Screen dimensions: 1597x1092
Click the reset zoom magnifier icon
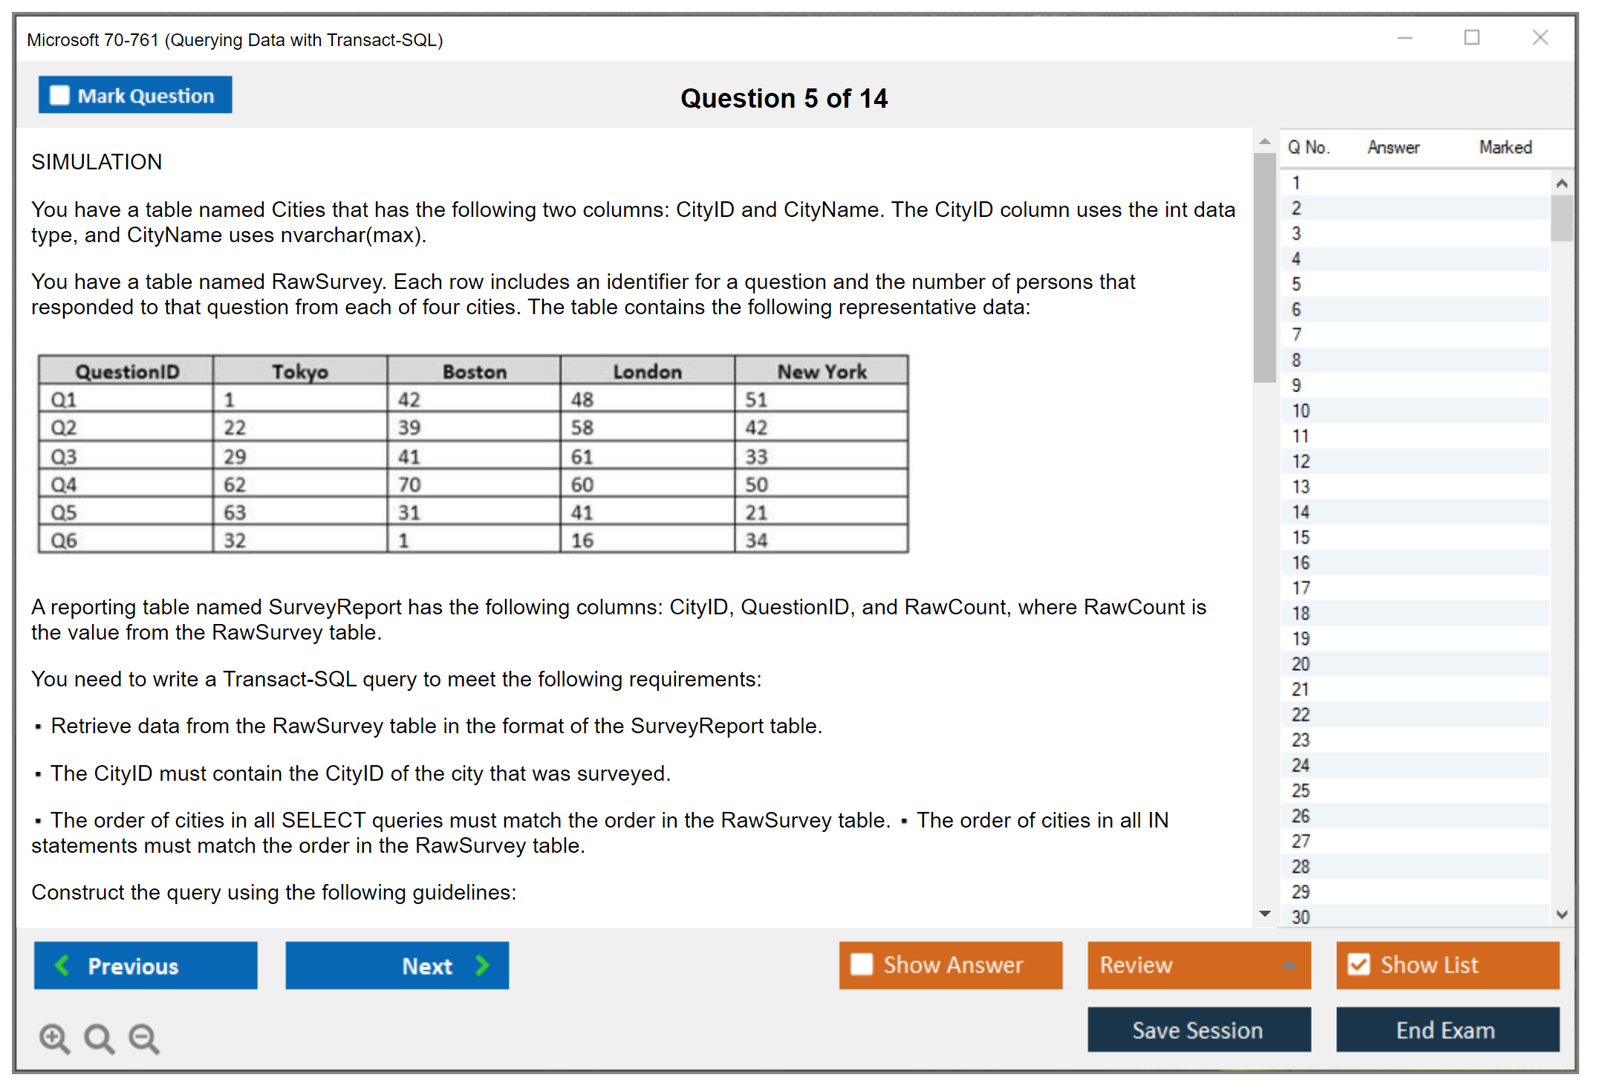(99, 1038)
